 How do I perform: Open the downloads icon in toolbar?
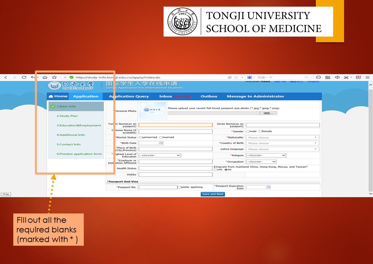coord(358,77)
